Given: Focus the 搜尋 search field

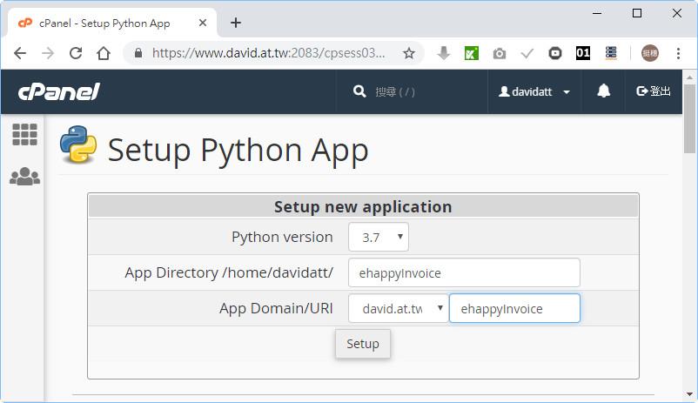Looking at the screenshot, I should click(395, 91).
